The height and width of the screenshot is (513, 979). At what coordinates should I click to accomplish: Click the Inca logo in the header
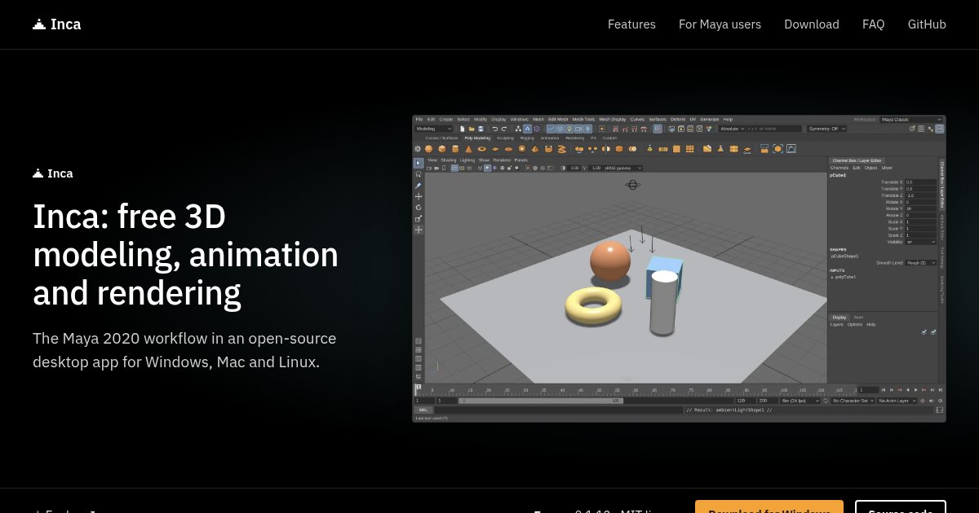pyautogui.click(x=57, y=24)
